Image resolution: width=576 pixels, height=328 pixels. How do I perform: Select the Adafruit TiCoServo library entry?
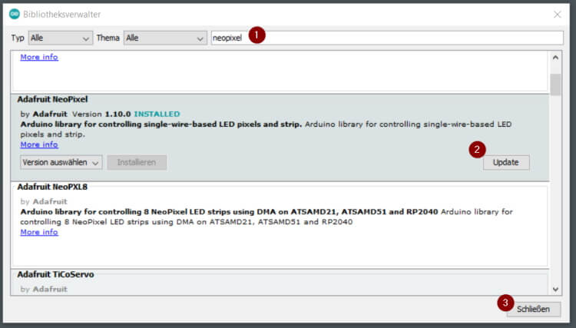(55, 274)
